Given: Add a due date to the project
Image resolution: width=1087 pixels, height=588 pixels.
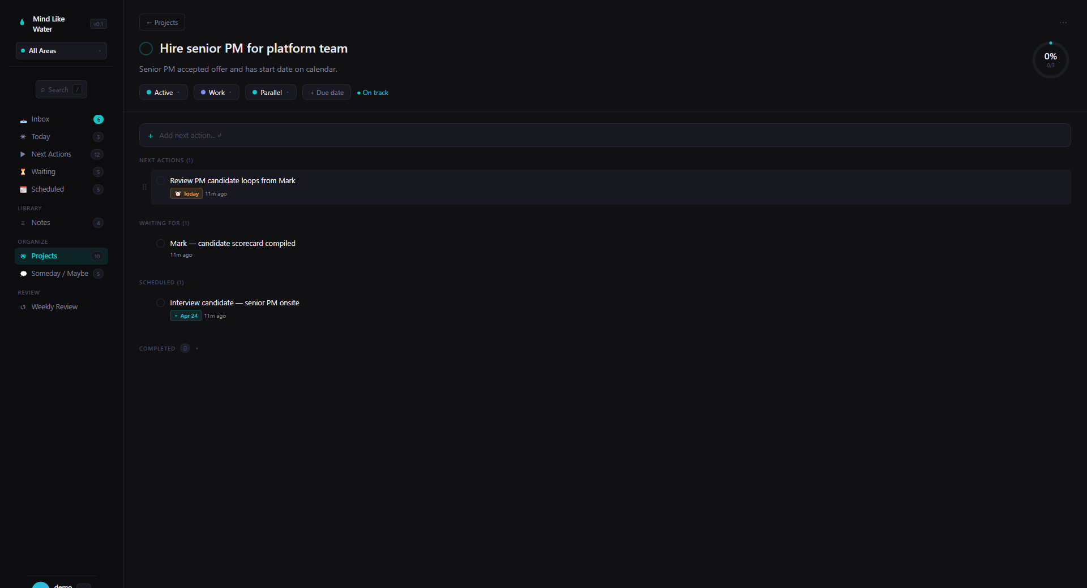Looking at the screenshot, I should [326, 92].
